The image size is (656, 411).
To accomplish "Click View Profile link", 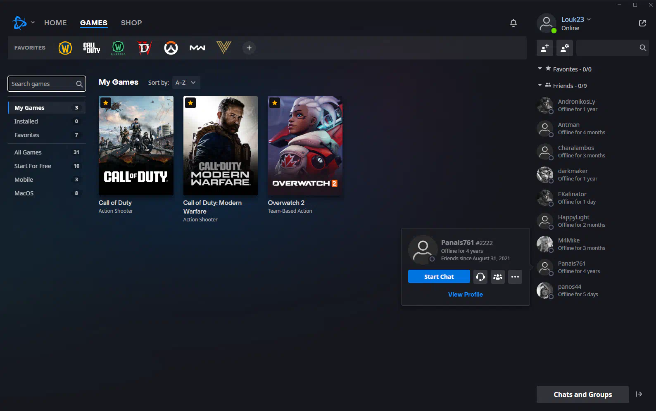I will click(x=466, y=295).
